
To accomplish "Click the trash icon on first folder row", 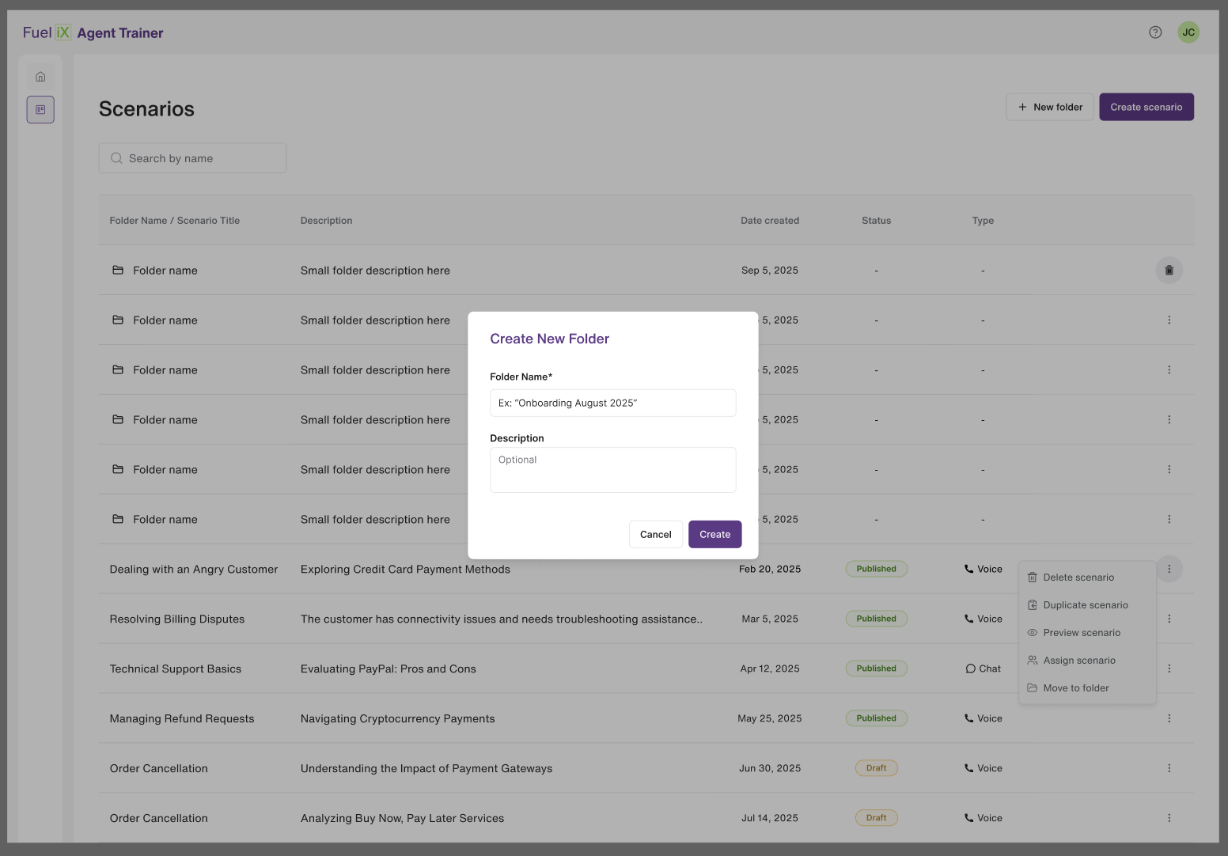I will click(x=1169, y=271).
